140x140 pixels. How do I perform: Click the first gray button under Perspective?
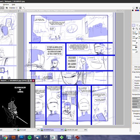click(x=136, y=98)
